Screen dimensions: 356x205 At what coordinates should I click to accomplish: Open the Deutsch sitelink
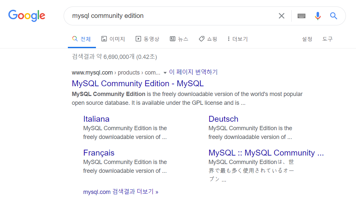click(x=224, y=119)
